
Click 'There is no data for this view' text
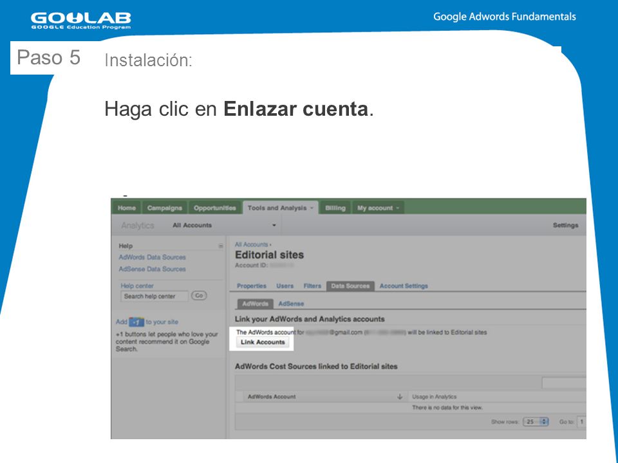pyautogui.click(x=447, y=408)
